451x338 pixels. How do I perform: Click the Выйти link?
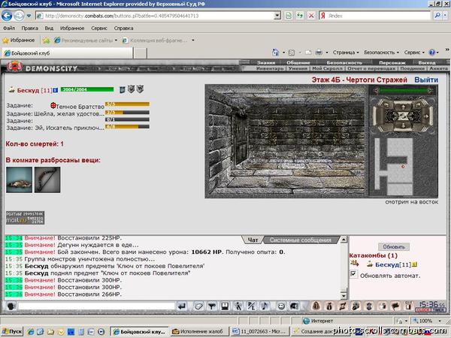[x=426, y=80]
